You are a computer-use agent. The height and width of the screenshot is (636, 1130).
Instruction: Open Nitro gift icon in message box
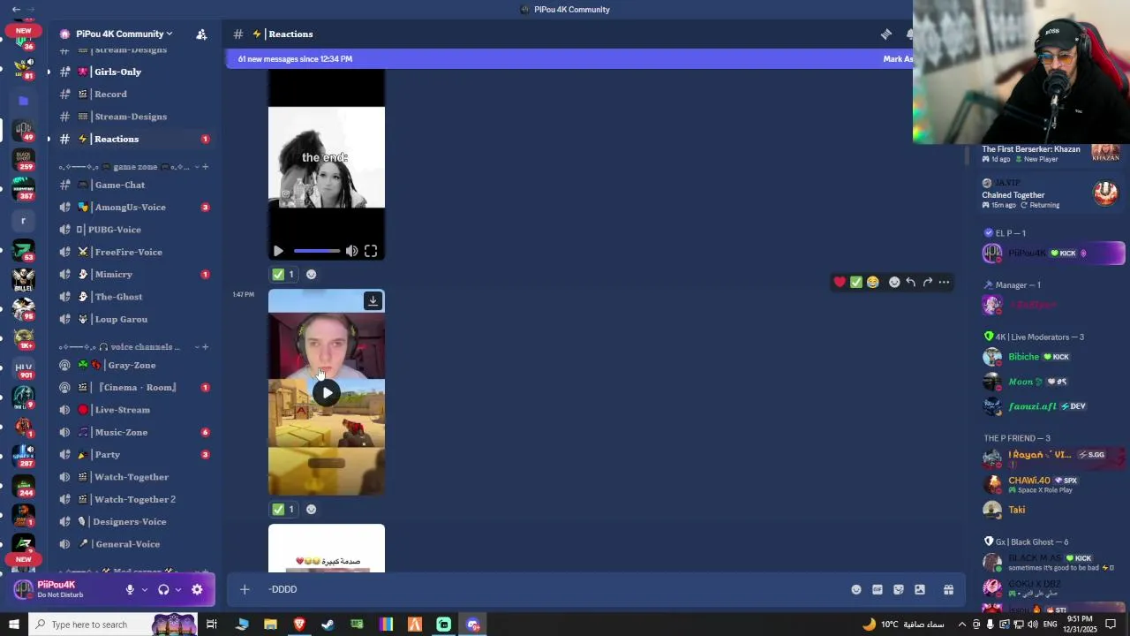click(948, 590)
